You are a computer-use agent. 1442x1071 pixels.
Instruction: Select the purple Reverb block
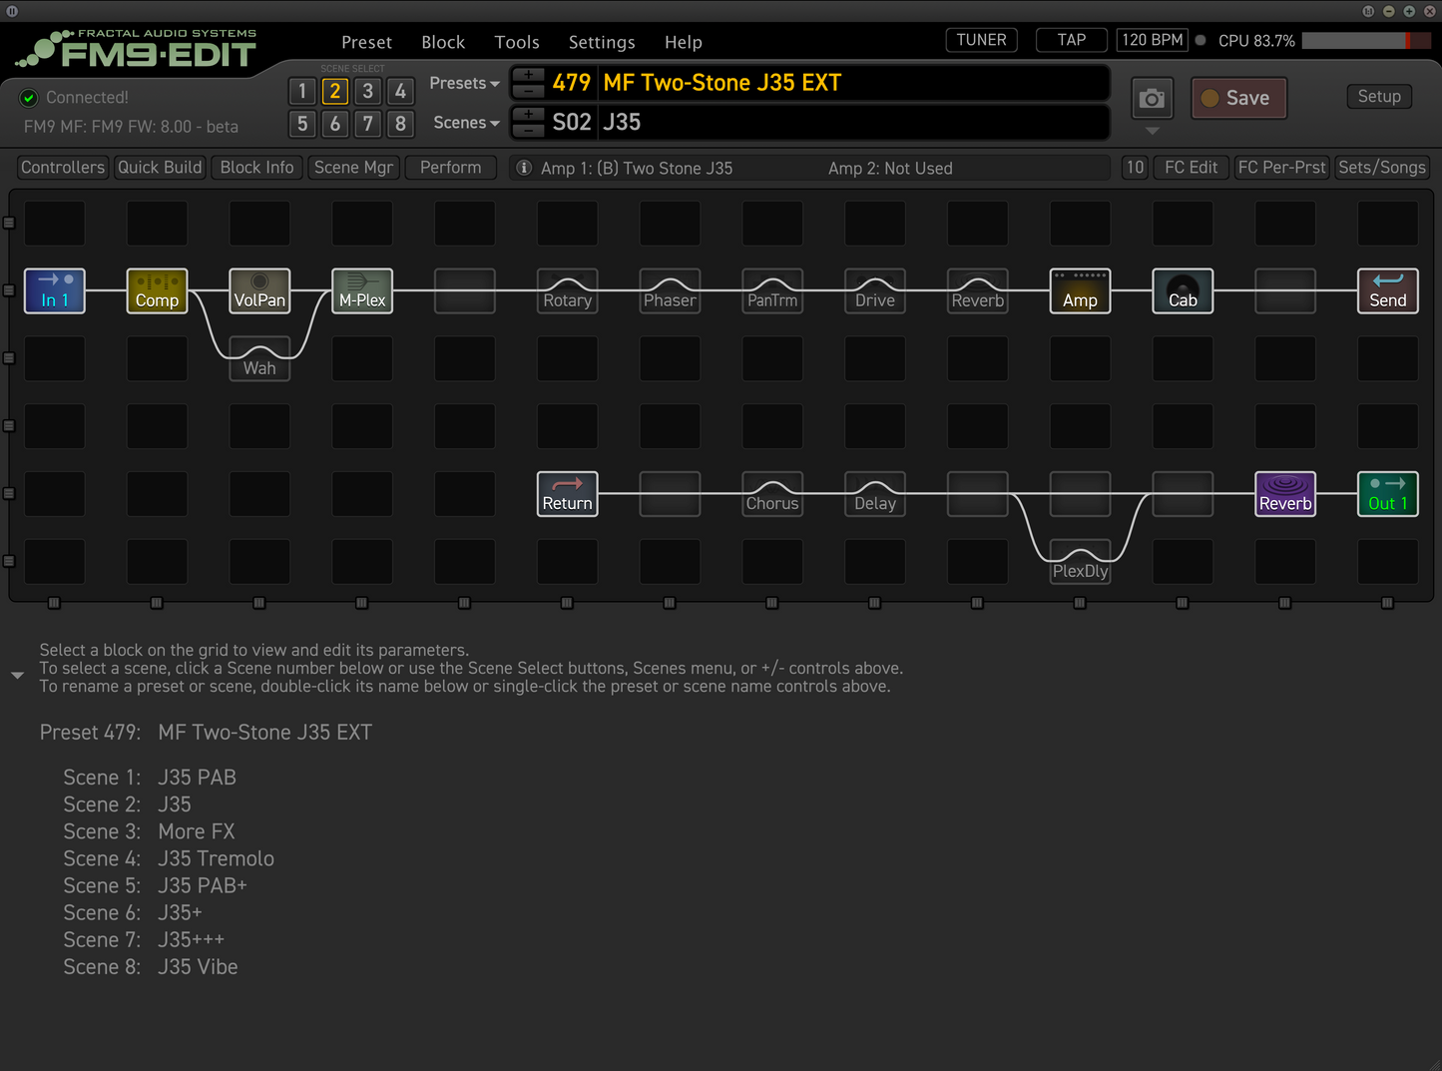[1285, 494]
